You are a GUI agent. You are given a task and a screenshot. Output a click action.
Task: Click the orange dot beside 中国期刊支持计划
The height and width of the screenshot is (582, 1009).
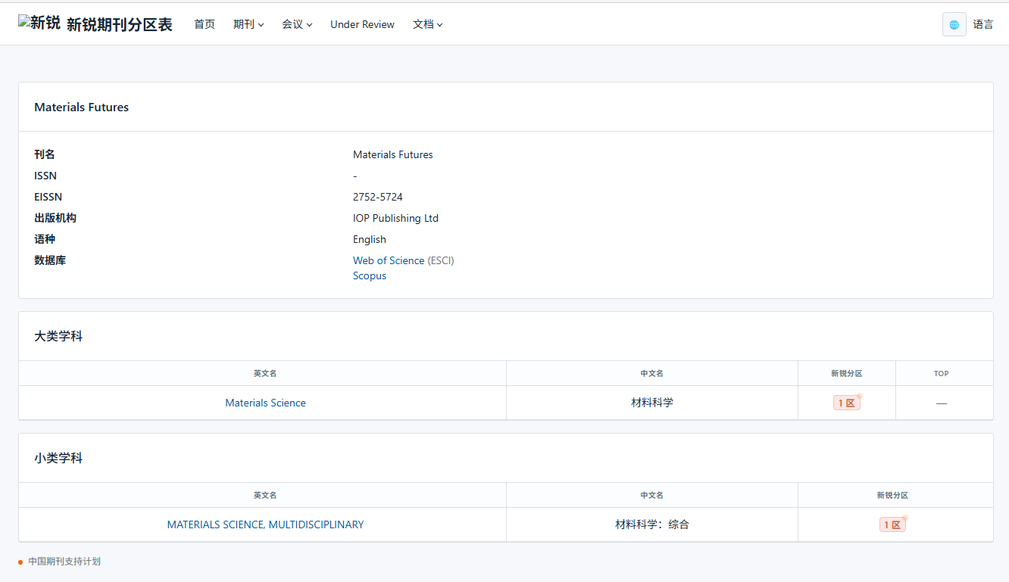(x=21, y=562)
